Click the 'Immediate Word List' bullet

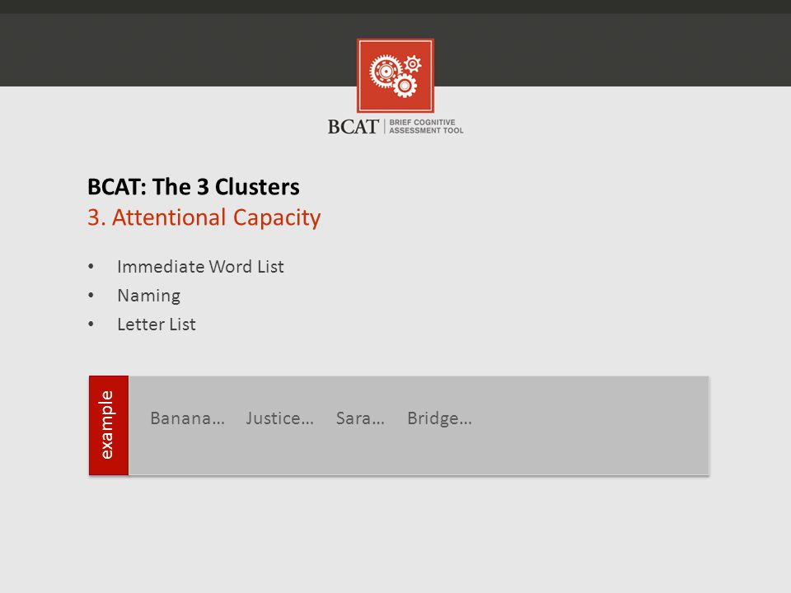[200, 266]
